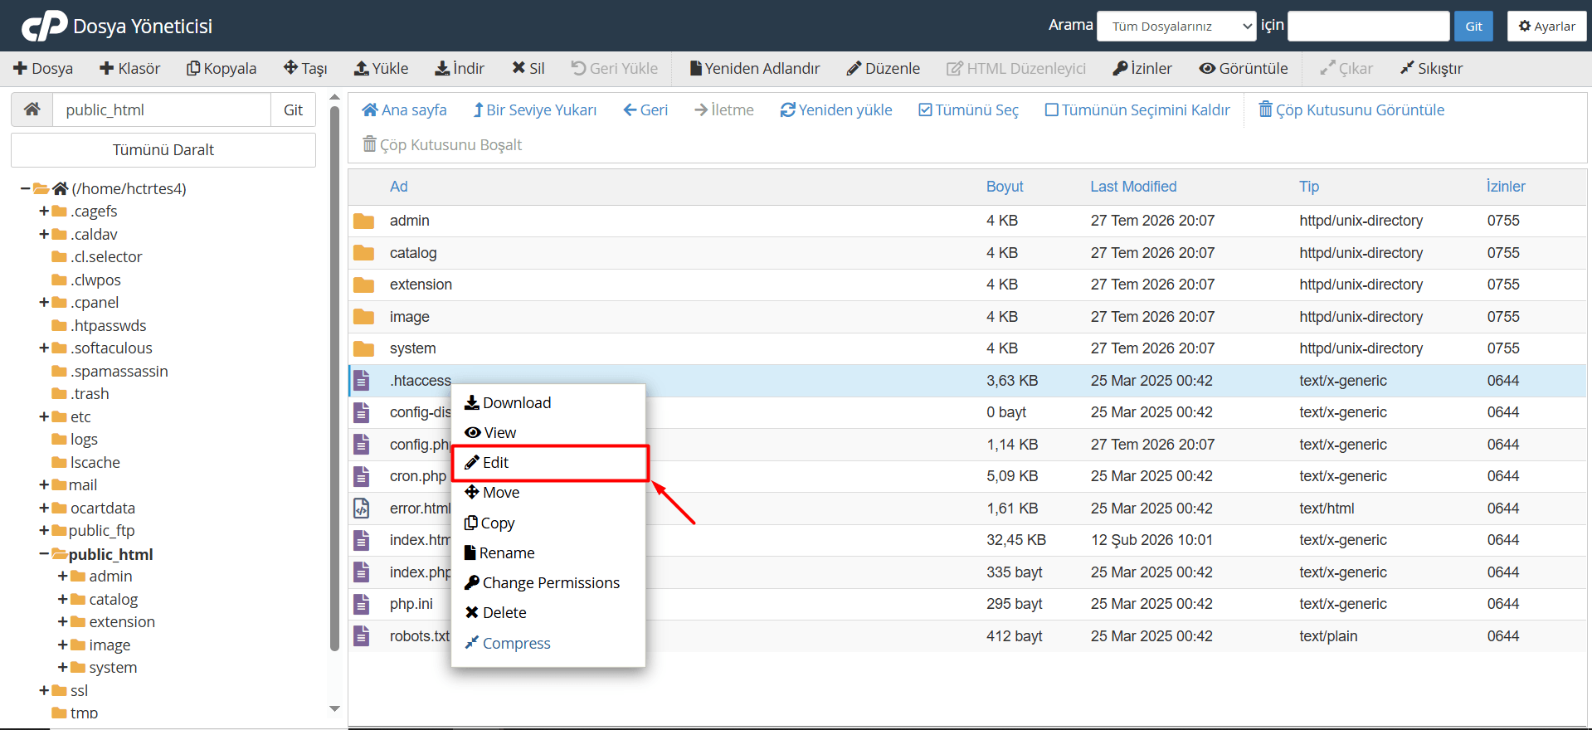Image resolution: width=1592 pixels, height=730 pixels.
Task: Choose Compress in context menu
Action: tap(508, 643)
